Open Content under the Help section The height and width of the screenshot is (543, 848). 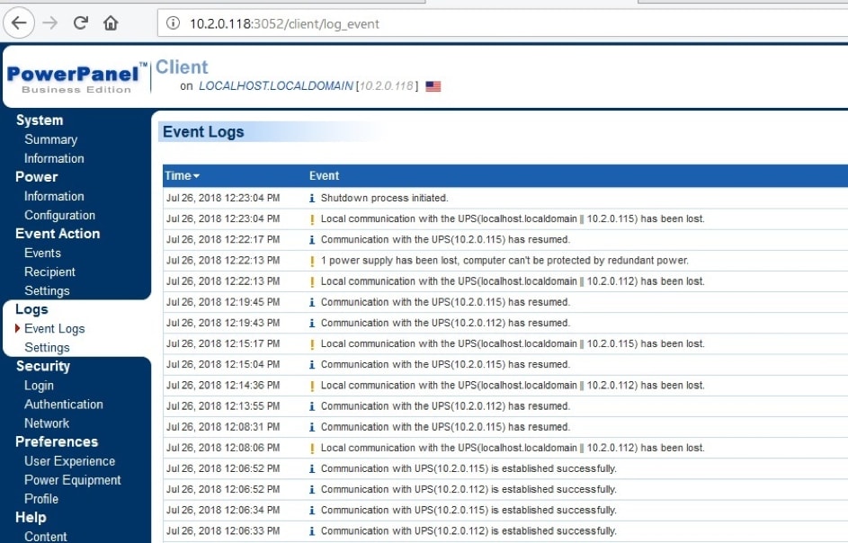[45, 536]
